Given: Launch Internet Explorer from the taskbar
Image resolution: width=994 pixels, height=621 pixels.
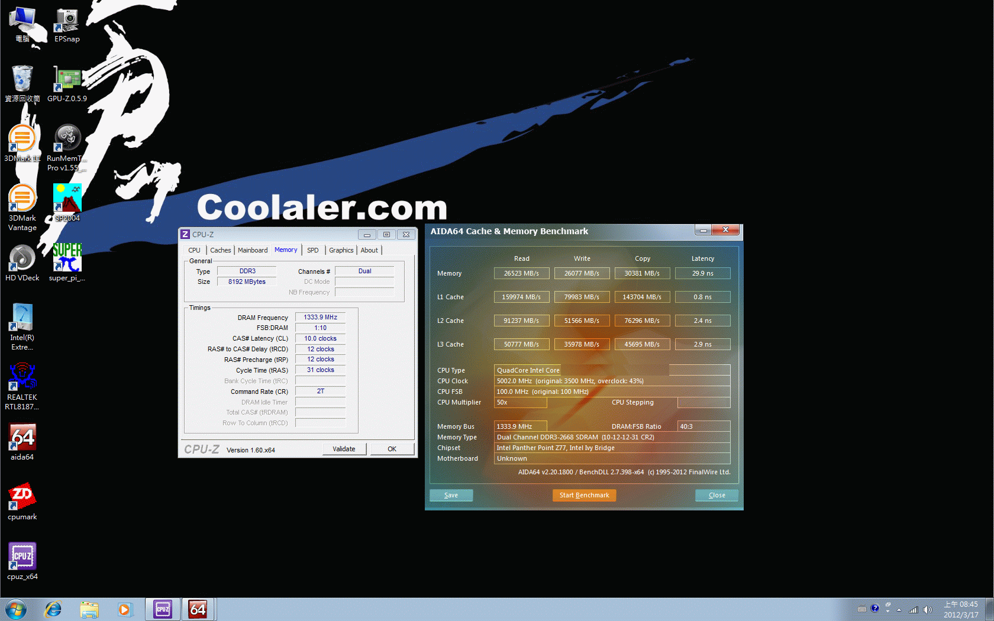Looking at the screenshot, I should pyautogui.click(x=53, y=609).
